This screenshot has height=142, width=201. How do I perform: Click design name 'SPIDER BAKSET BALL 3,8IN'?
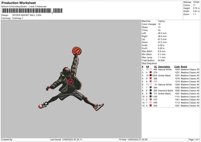pyautogui.click(x=27, y=15)
